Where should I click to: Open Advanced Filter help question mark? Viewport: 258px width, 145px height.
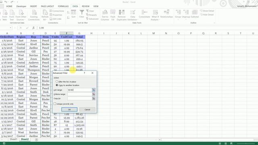(x=84, y=73)
